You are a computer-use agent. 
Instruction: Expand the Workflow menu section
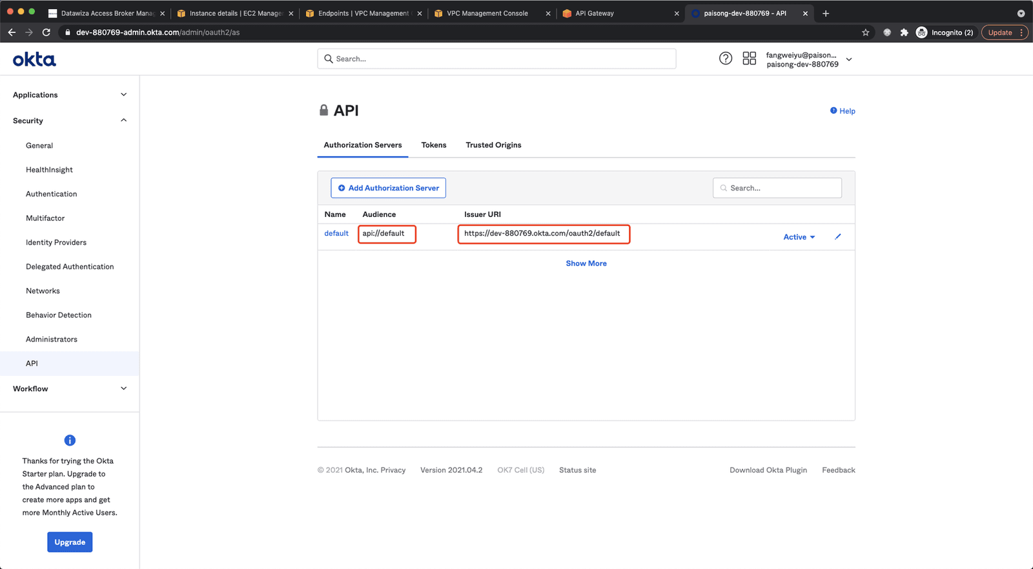pyautogui.click(x=70, y=389)
